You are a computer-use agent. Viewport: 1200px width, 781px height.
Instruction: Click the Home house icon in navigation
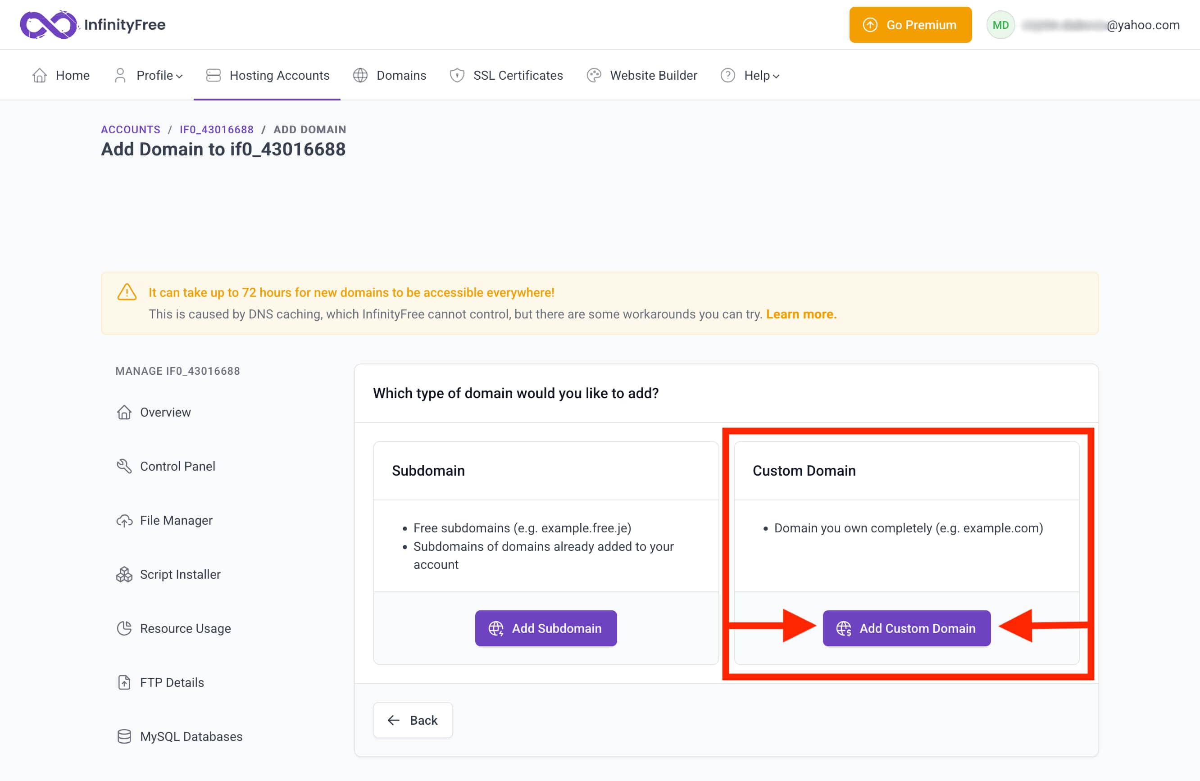click(x=40, y=76)
